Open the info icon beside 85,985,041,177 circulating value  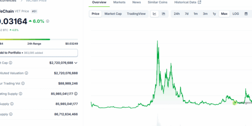pyautogui.click(x=76, y=94)
